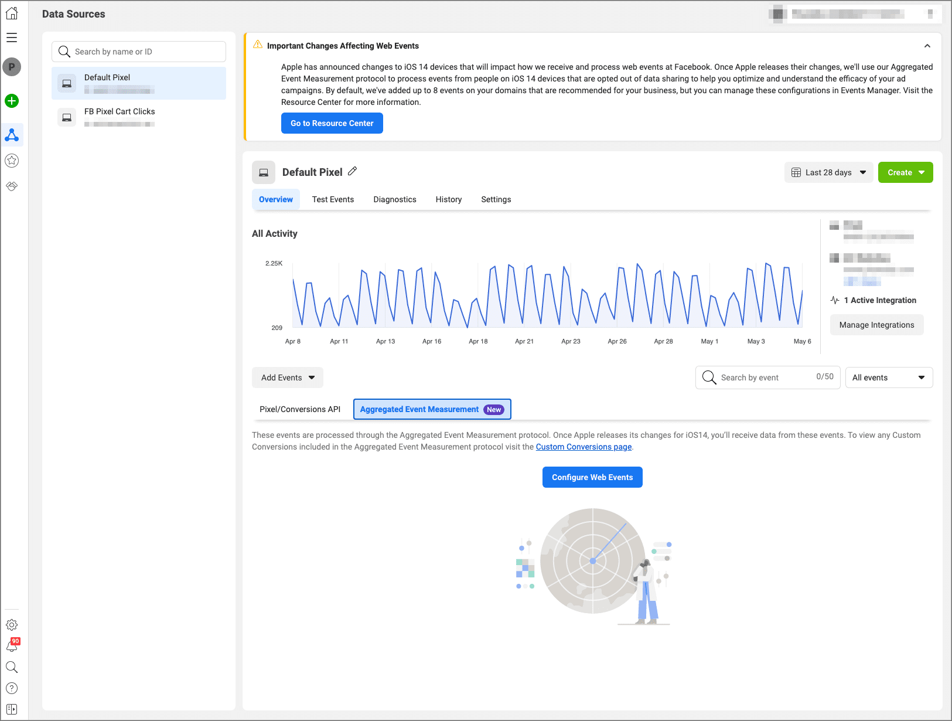The width and height of the screenshot is (952, 721).
Task: Click the home icon in sidebar
Action: tap(12, 13)
